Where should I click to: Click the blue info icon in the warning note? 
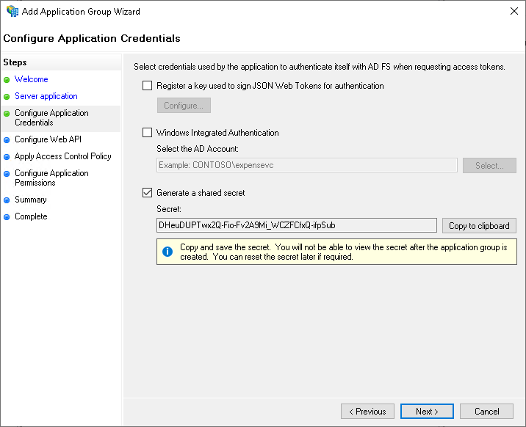(167, 252)
